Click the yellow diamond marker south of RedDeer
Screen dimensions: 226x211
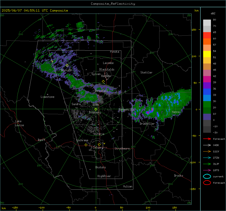coord(103,82)
